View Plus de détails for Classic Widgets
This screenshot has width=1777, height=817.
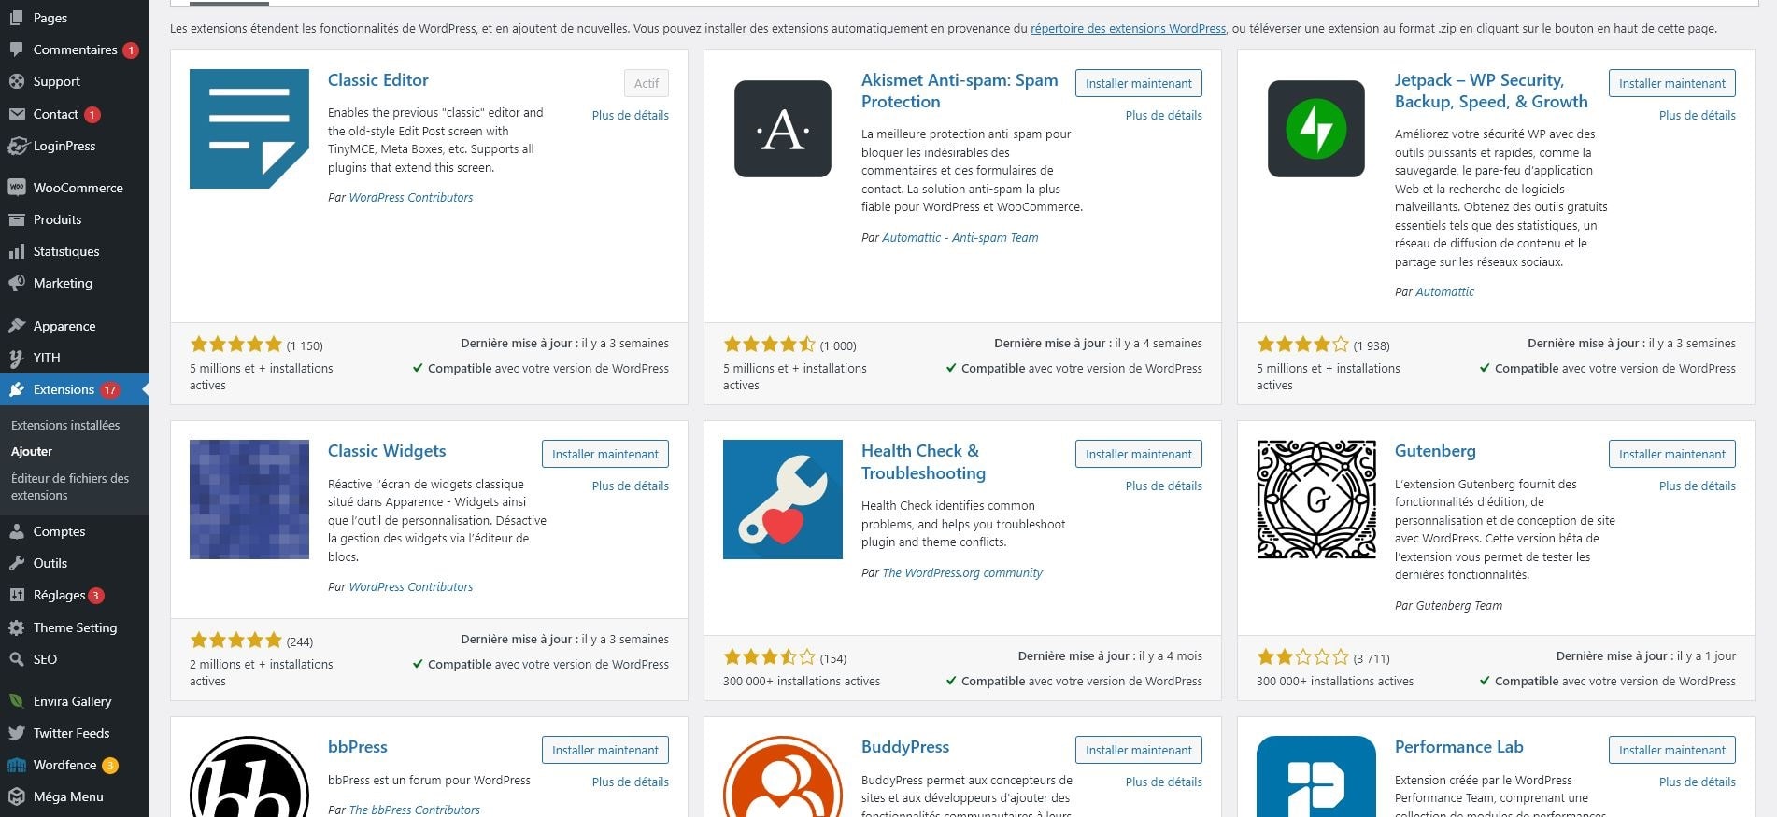click(631, 486)
